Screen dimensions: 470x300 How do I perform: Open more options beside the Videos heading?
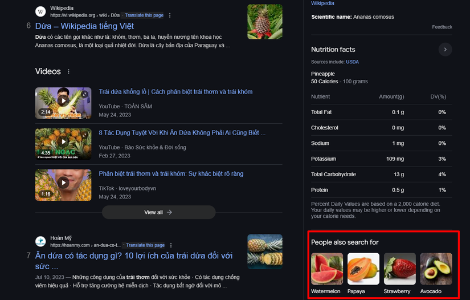tap(68, 71)
